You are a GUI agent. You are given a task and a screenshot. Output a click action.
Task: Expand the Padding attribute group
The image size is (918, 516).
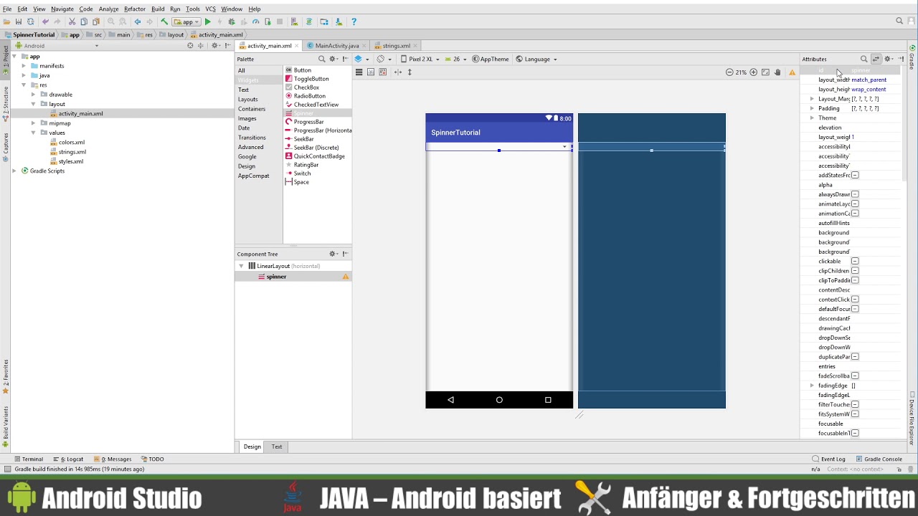click(812, 108)
